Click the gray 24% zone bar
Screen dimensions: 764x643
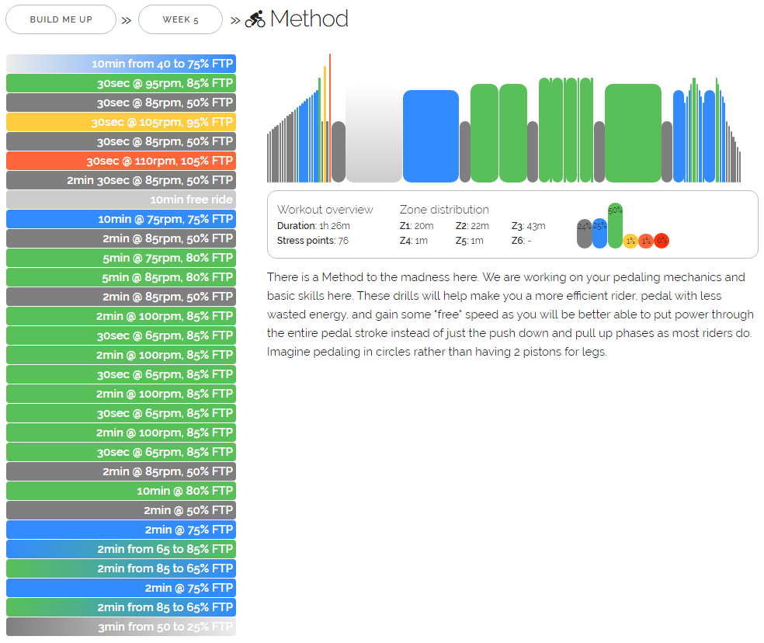[584, 234]
